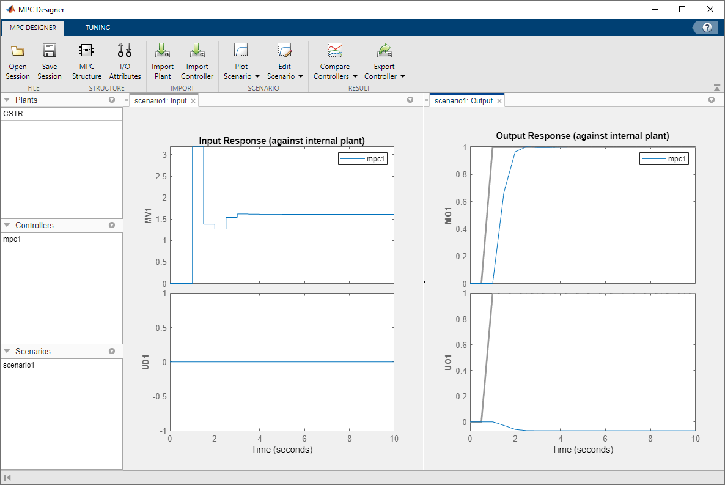Viewport: 725px width, 485px height.
Task: Select scenario1 in the Scenarios list
Action: (62, 365)
